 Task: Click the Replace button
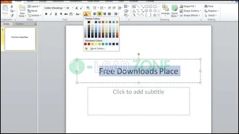tap(211, 11)
